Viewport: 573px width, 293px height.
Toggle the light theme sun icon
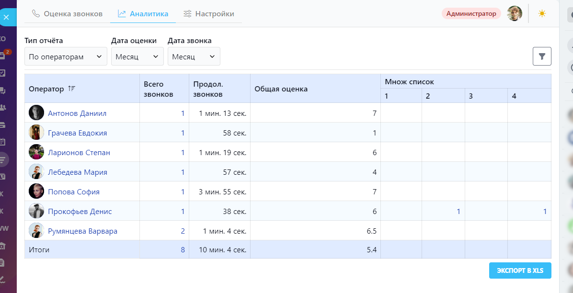point(542,13)
